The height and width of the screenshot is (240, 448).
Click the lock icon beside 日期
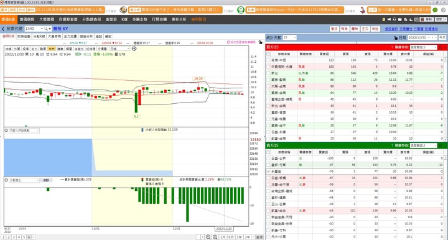[396, 38]
